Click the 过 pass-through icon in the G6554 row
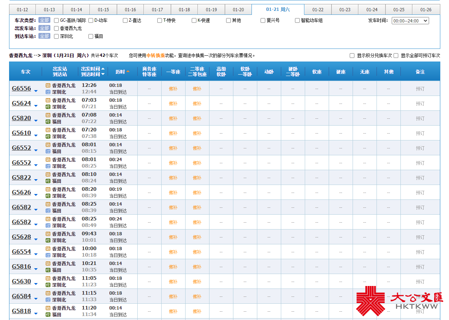This screenshot has height=320, width=449. point(48,255)
